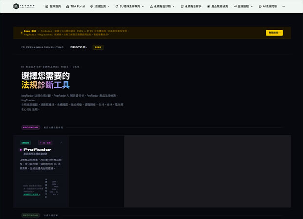
Task: Expand the 合規追蹤 dropdown chevron
Action: point(252,6)
